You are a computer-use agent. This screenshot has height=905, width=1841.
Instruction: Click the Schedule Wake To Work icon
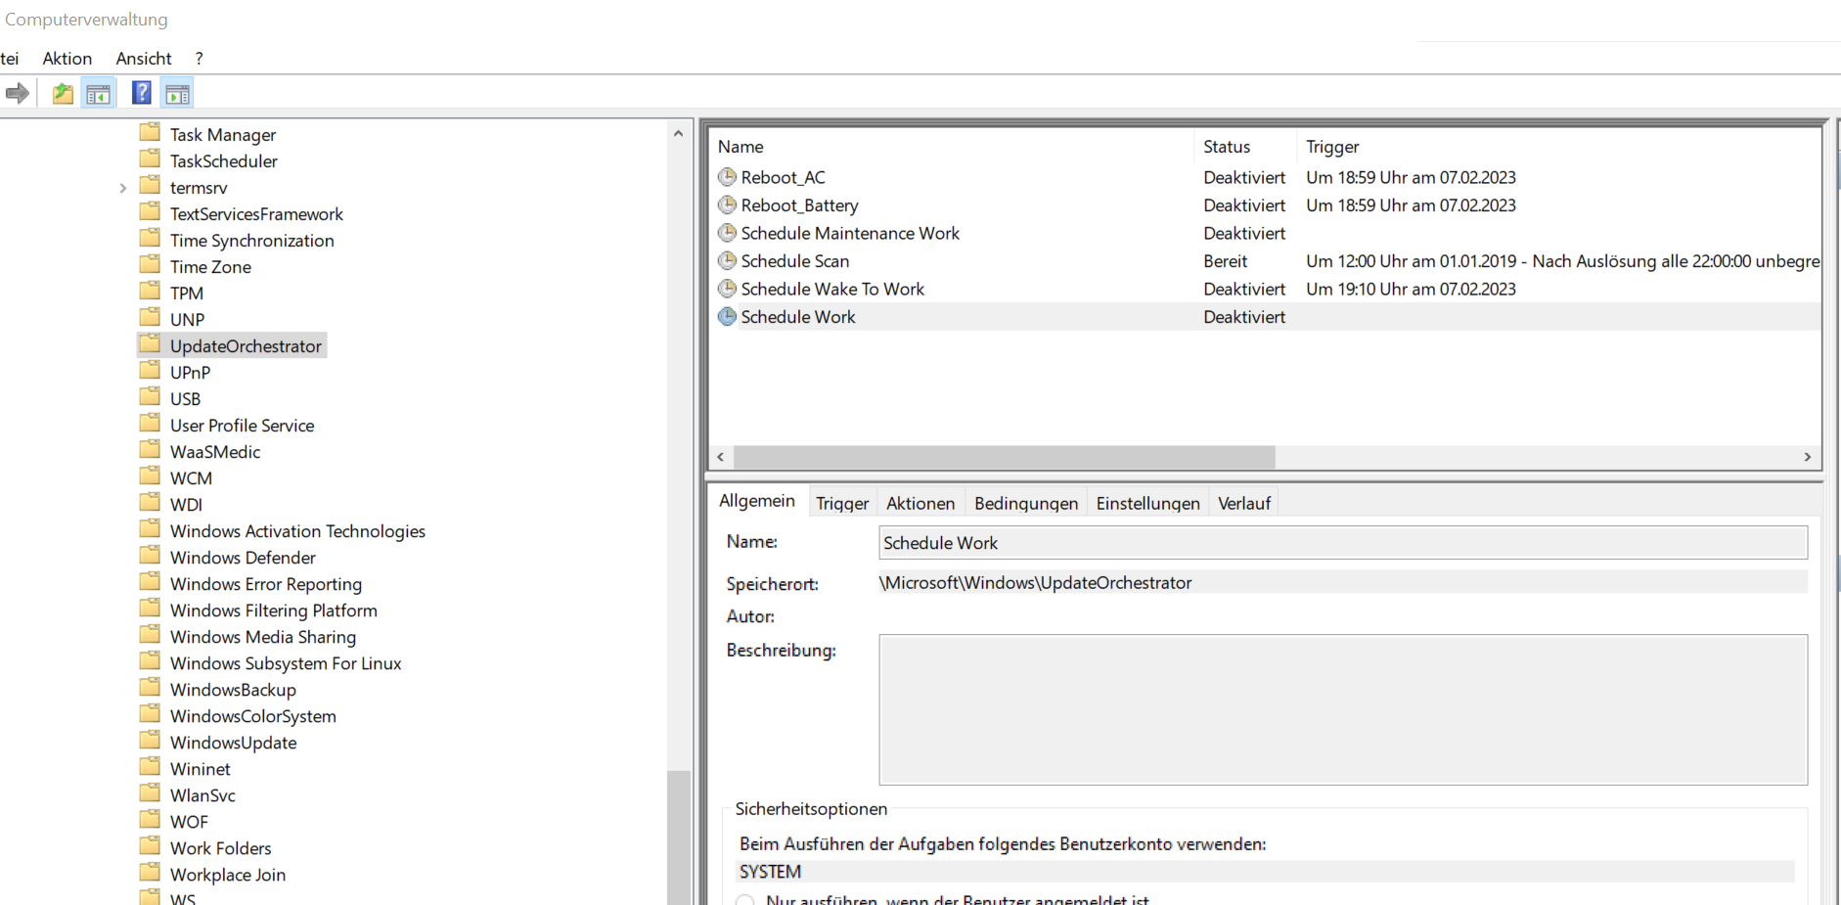coord(727,289)
